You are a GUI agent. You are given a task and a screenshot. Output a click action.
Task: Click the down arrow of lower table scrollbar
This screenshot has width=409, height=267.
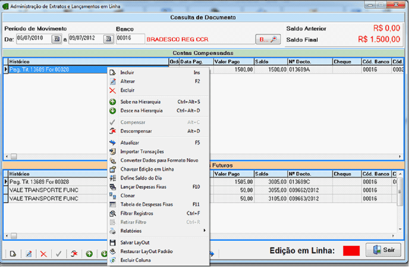coord(400,229)
